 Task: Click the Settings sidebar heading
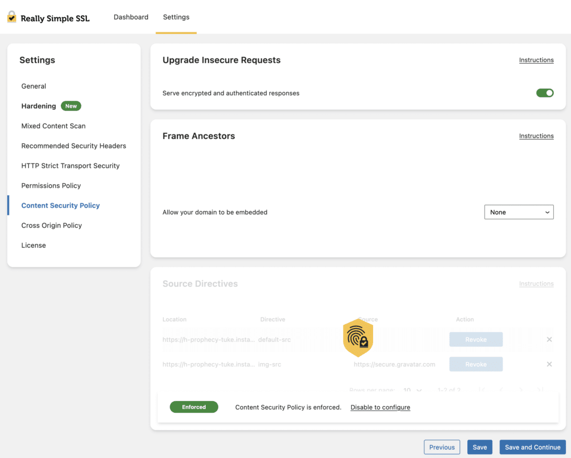point(37,60)
